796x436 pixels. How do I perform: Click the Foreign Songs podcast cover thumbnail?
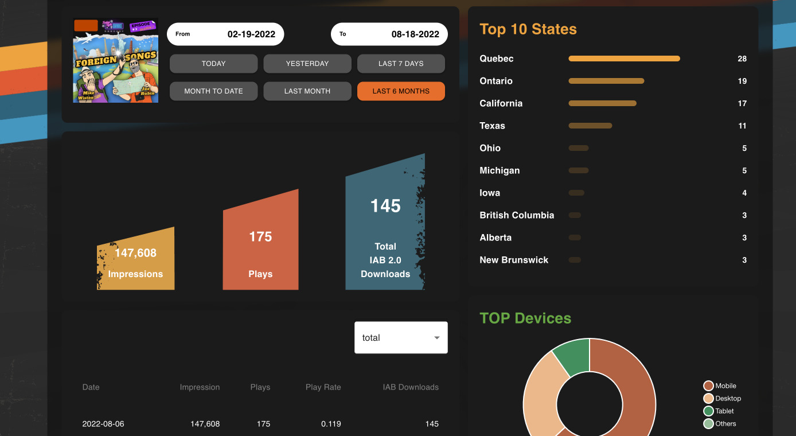(x=116, y=61)
